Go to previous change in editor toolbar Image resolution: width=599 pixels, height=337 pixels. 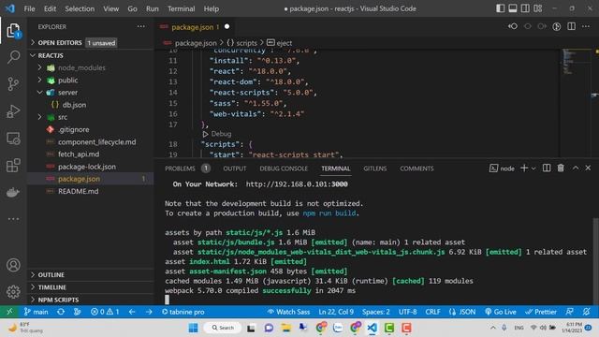[x=513, y=26]
